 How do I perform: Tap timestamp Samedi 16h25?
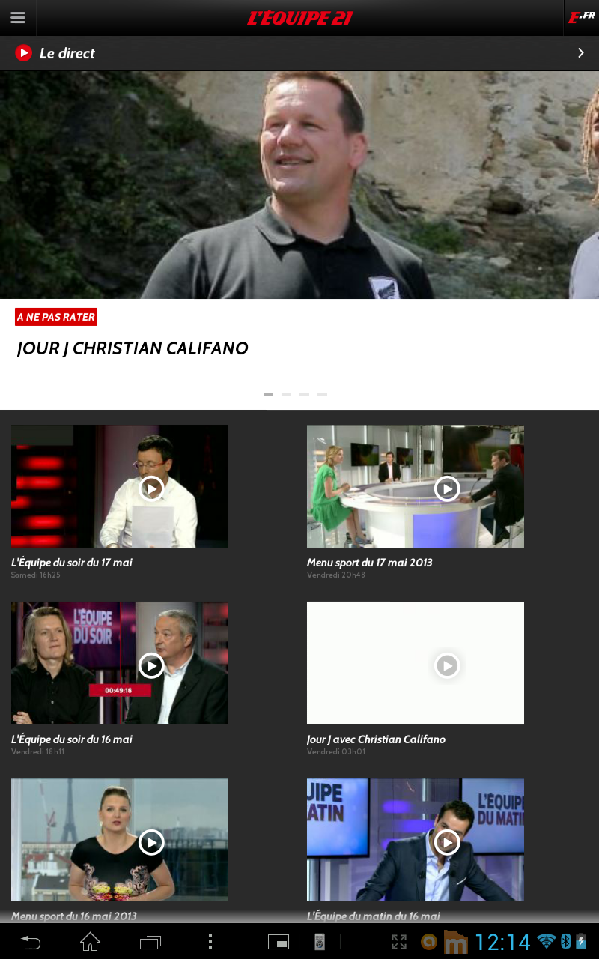pyautogui.click(x=36, y=575)
